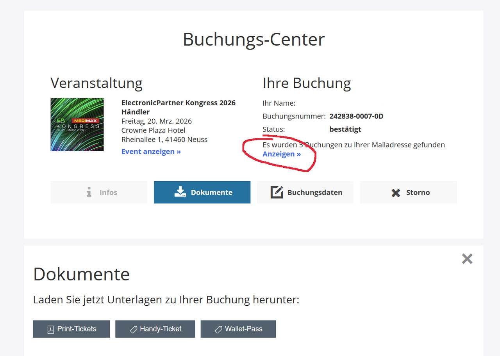
Task: Select the Dokumente tab
Action: [x=202, y=192]
